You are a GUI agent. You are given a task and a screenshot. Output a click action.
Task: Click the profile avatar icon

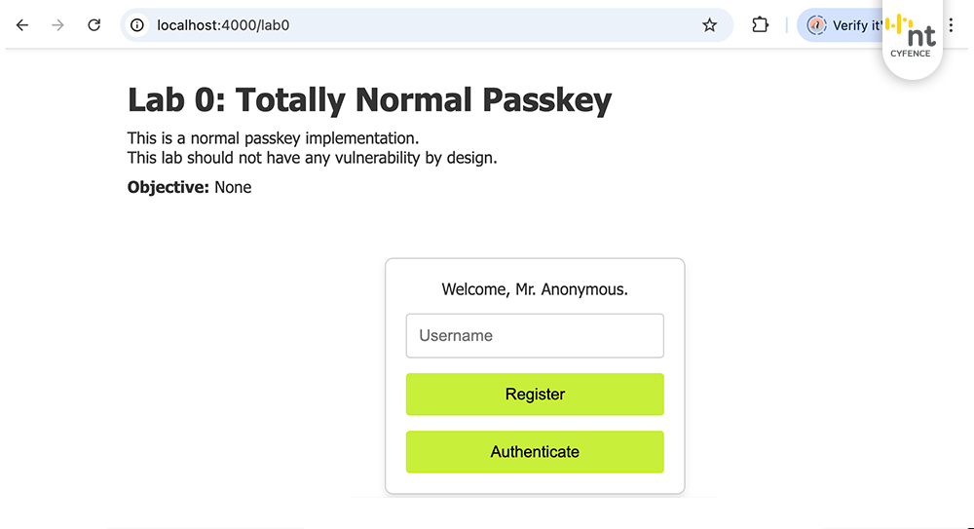(x=816, y=25)
